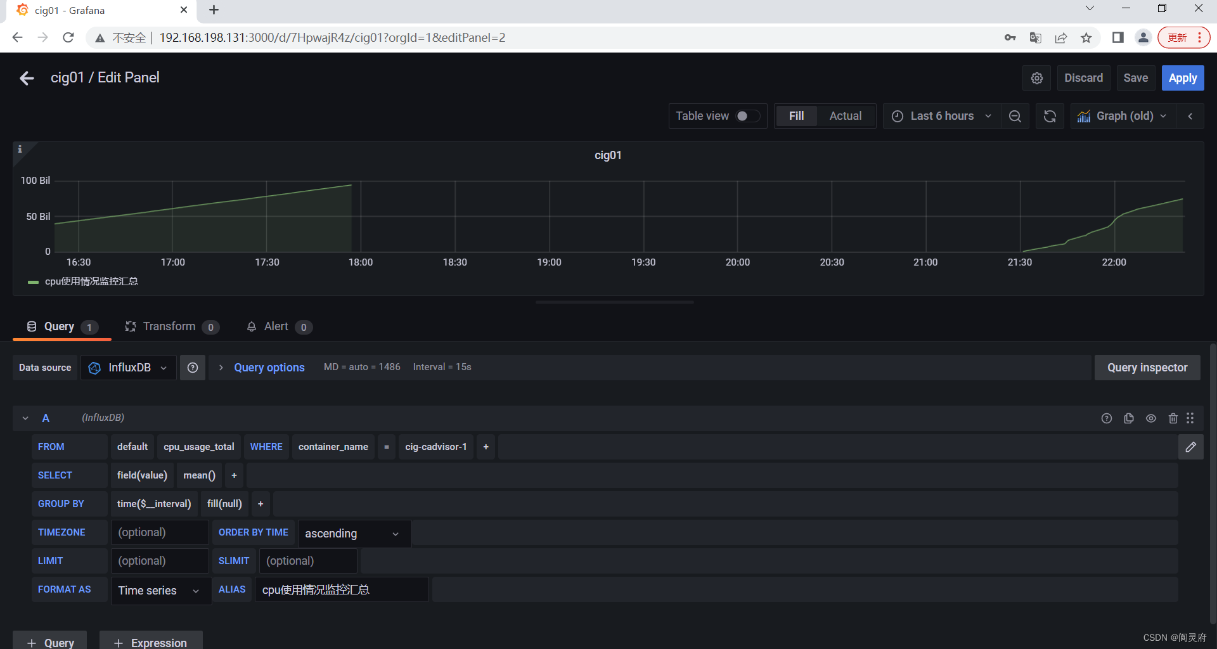Viewport: 1217px width, 649px height.
Task: Click Save dashboard button
Action: [x=1136, y=78]
